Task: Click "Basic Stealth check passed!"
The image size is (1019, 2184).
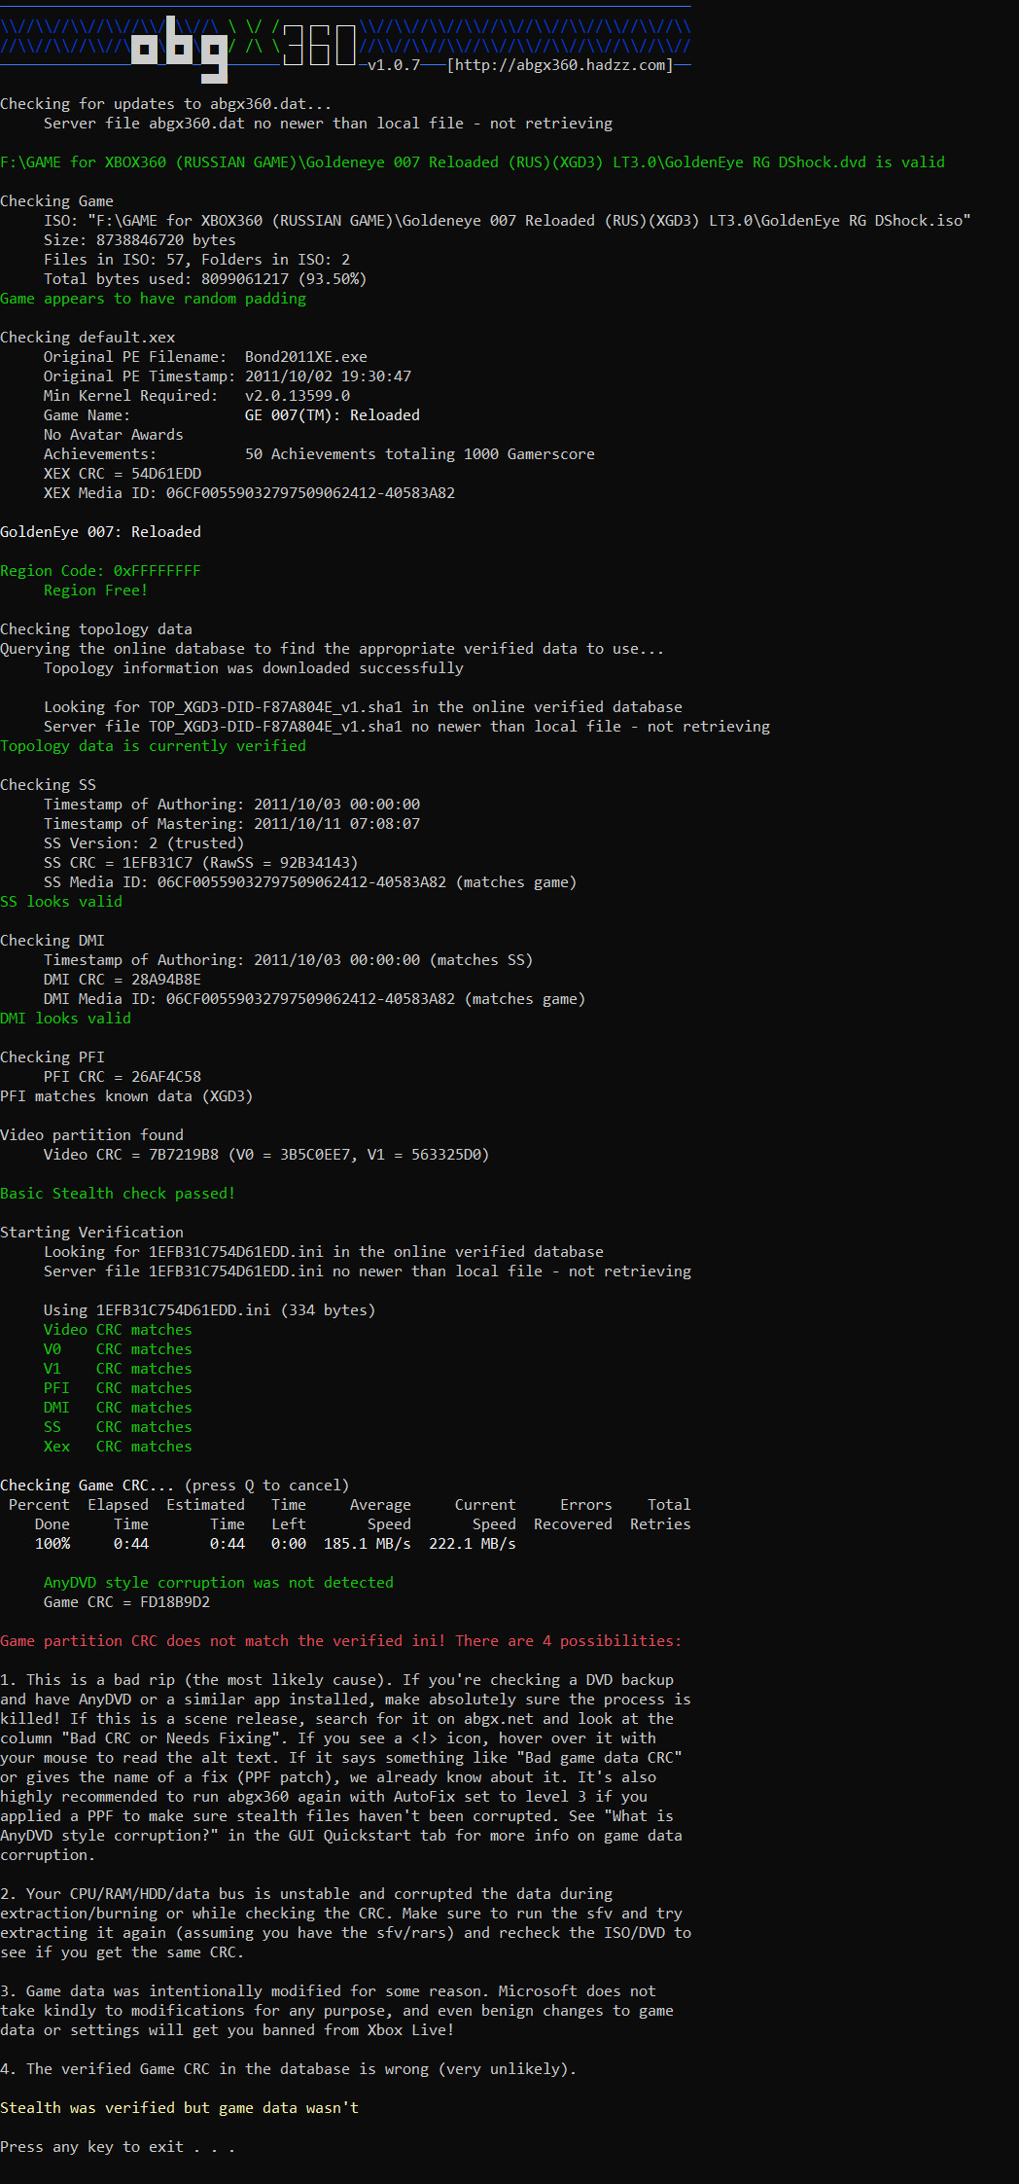Action: [x=118, y=1194]
